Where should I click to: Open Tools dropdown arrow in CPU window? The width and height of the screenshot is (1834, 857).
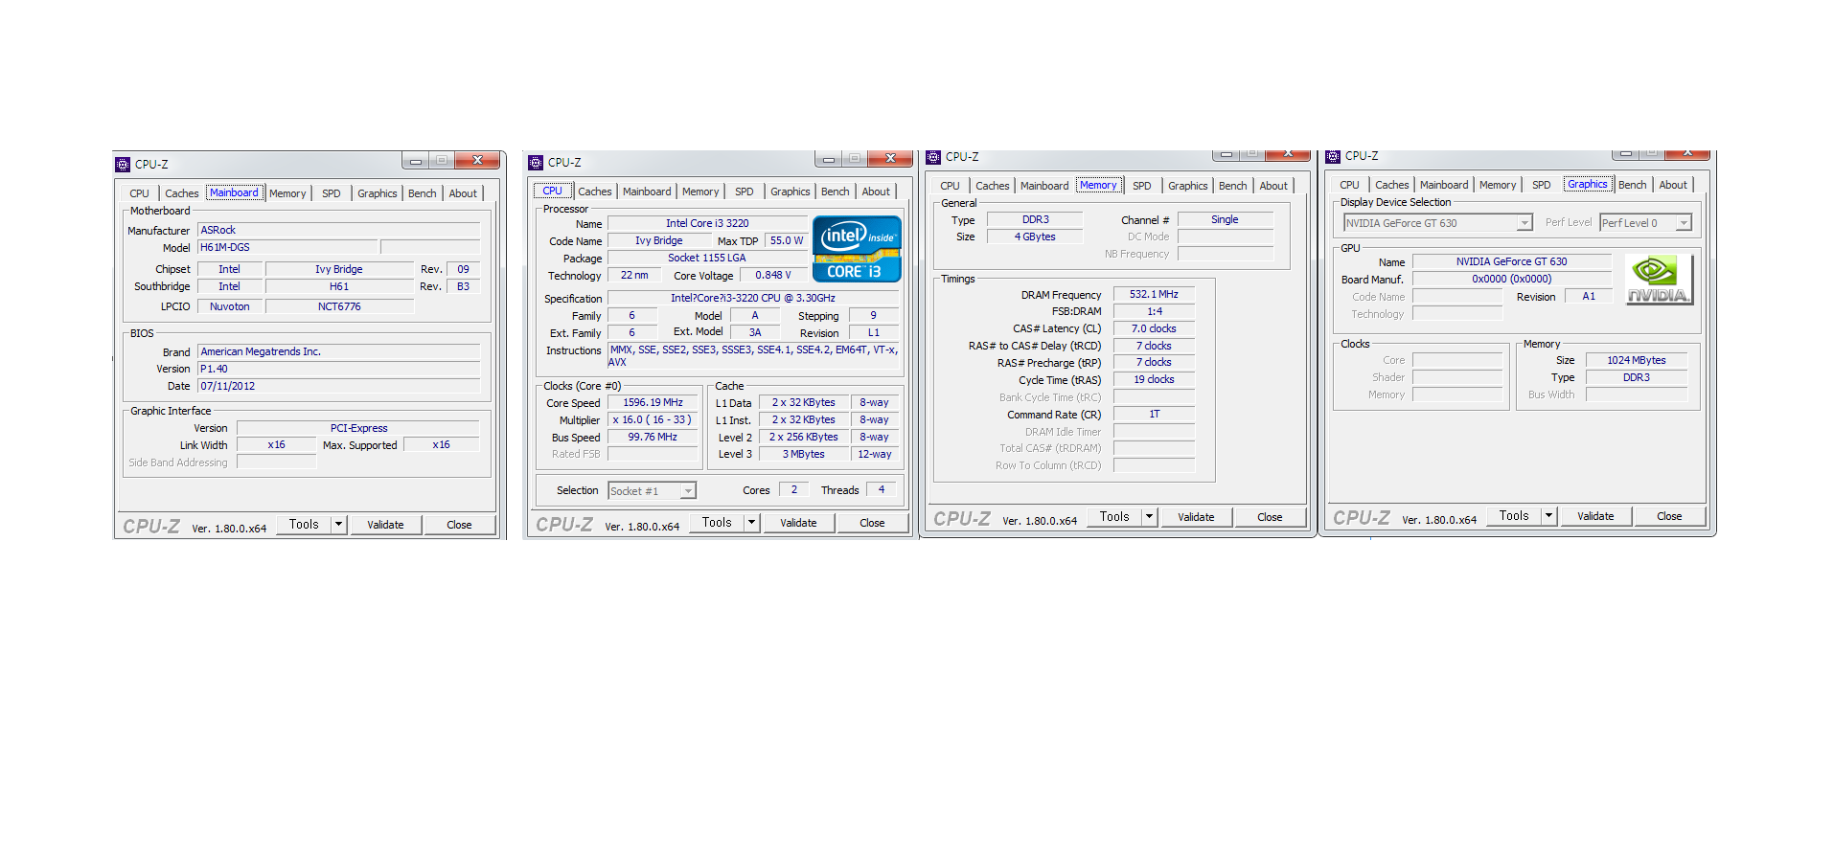752,523
